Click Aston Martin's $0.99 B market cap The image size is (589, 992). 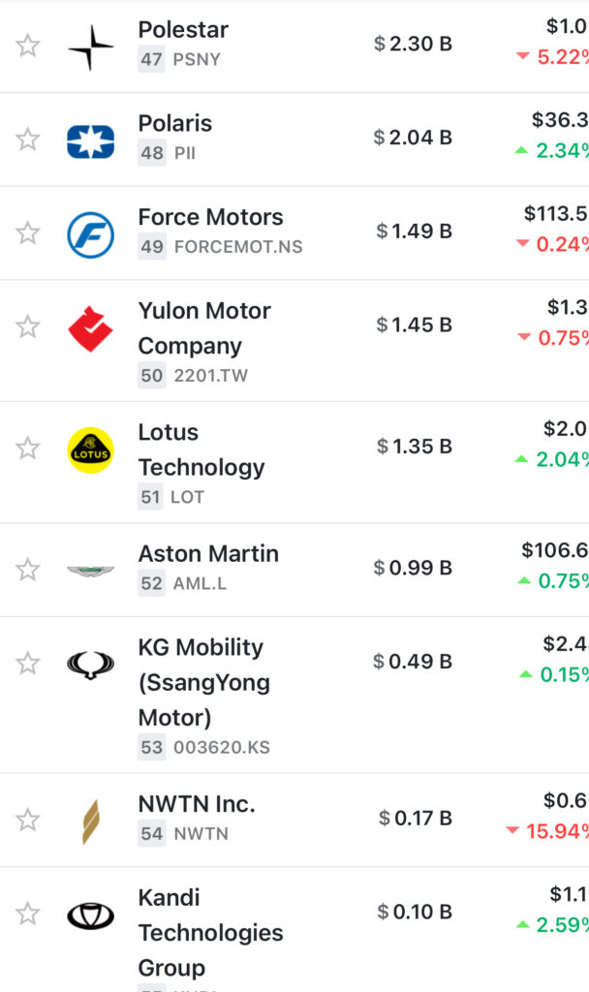413,568
